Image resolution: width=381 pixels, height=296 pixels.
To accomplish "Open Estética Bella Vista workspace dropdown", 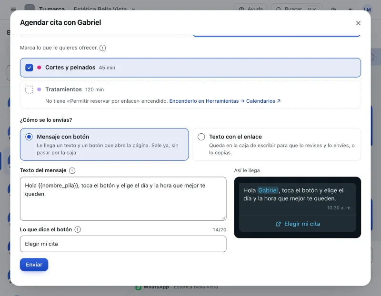I will 104,9.
